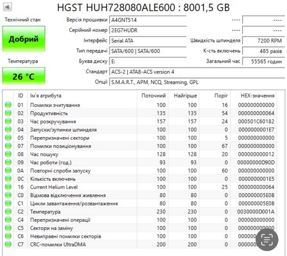This screenshot has width=287, height=256.
Task: Click the Серійний номер label
Action: 88,30
